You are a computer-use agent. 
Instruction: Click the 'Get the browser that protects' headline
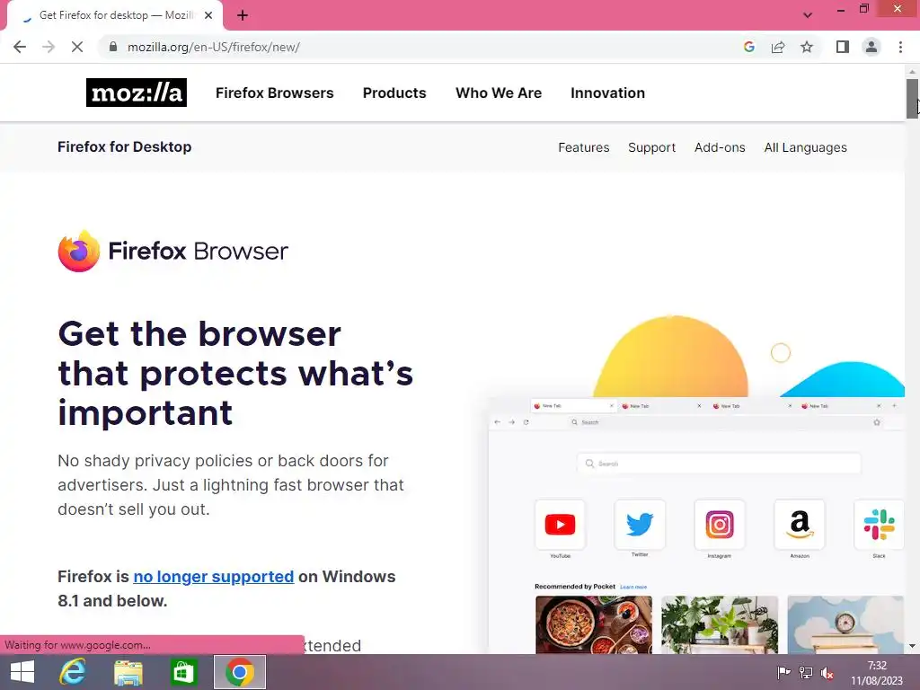[235, 373]
